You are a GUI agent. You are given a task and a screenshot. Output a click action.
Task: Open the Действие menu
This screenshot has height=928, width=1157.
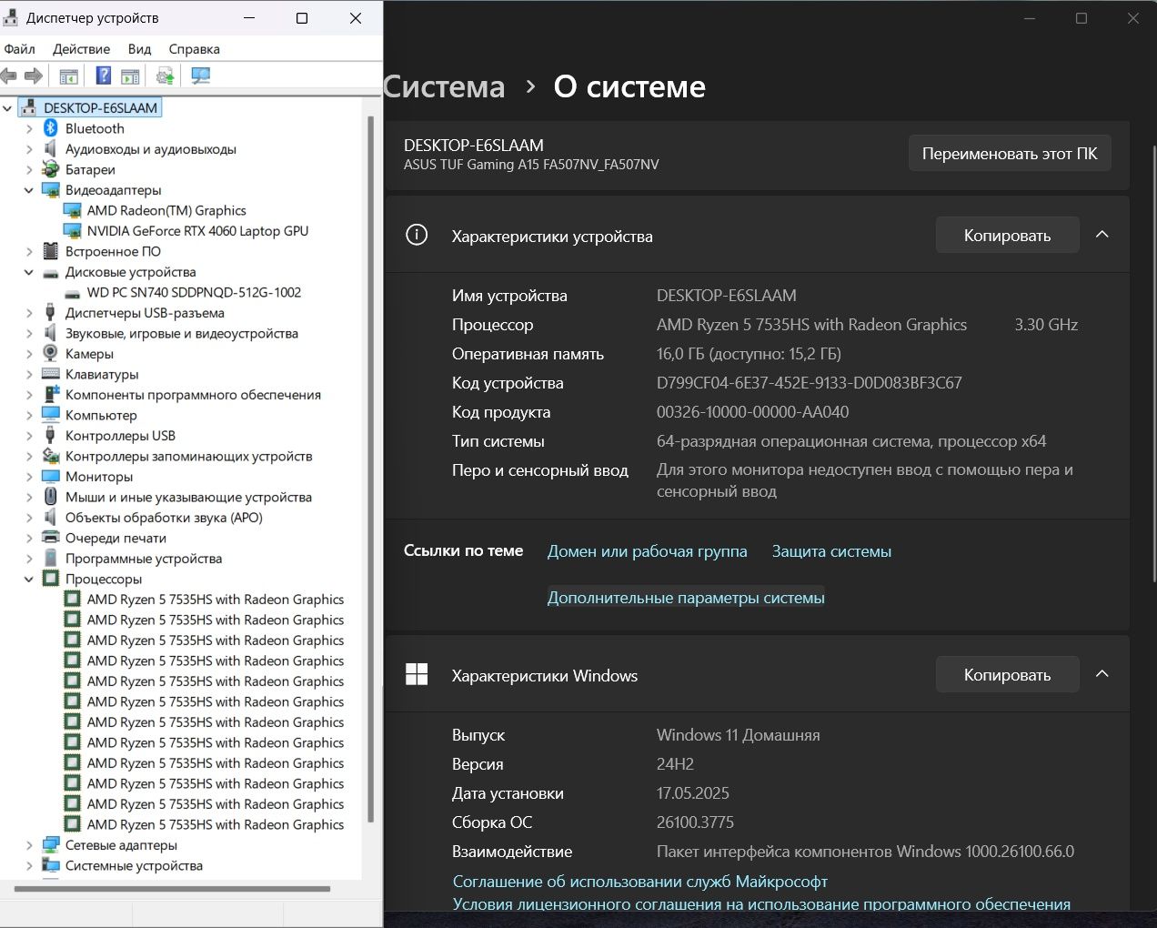pyautogui.click(x=81, y=49)
